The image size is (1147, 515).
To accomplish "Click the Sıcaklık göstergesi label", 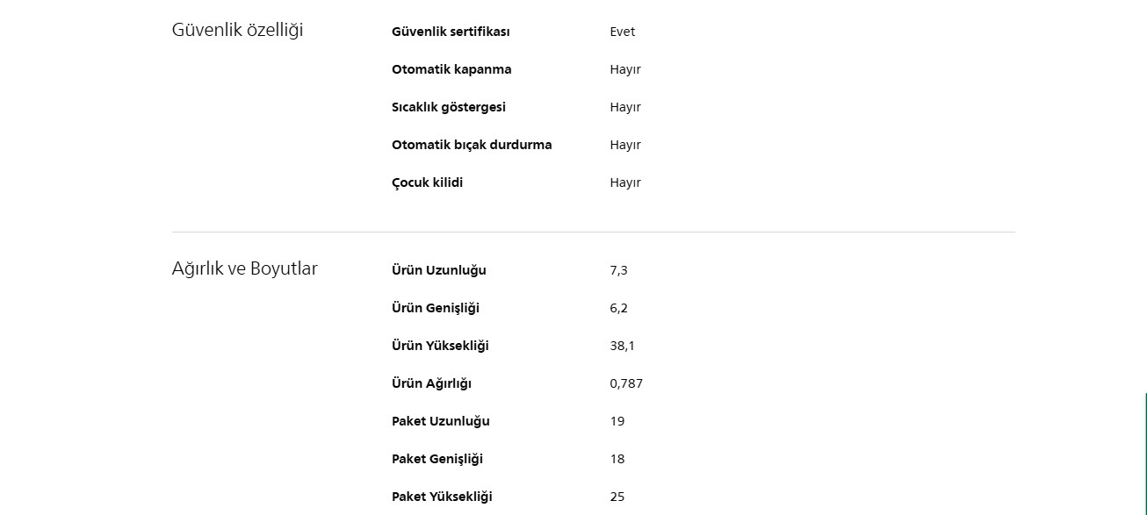I will point(449,107).
